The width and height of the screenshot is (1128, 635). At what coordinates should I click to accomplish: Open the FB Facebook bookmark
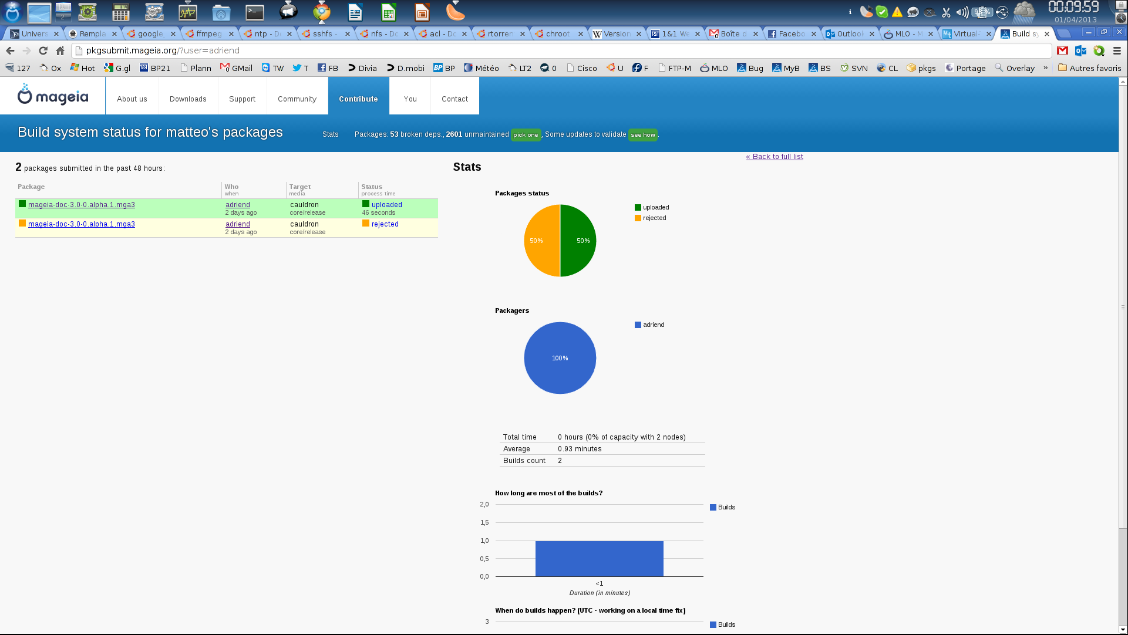pyautogui.click(x=328, y=68)
